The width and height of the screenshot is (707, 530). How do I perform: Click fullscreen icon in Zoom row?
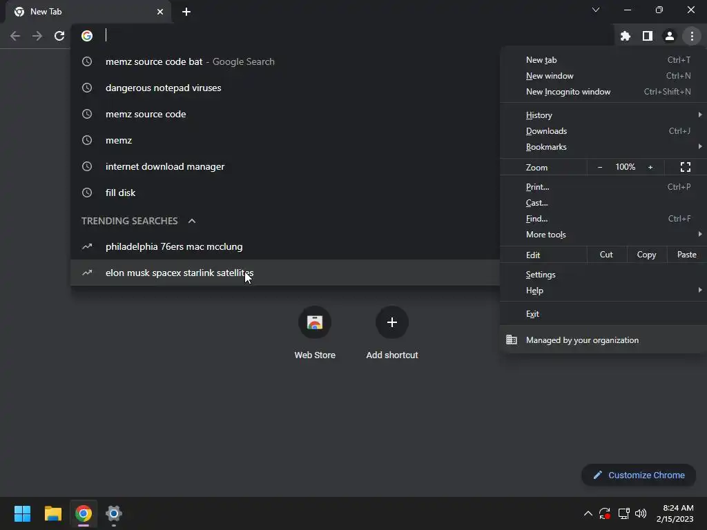686,167
